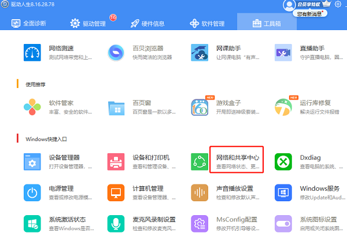Click the 查看Windows是否... description
Screen dimensions: 347x240
pos(71,228)
